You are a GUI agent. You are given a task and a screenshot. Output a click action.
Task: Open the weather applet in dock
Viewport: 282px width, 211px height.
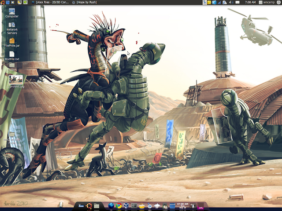[157, 206]
